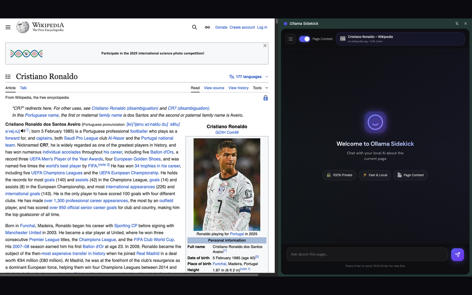Click the Donate link
This screenshot has width=472, height=295.
[x=221, y=27]
